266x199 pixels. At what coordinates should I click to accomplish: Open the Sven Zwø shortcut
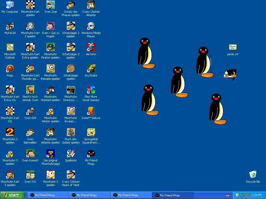51,5
